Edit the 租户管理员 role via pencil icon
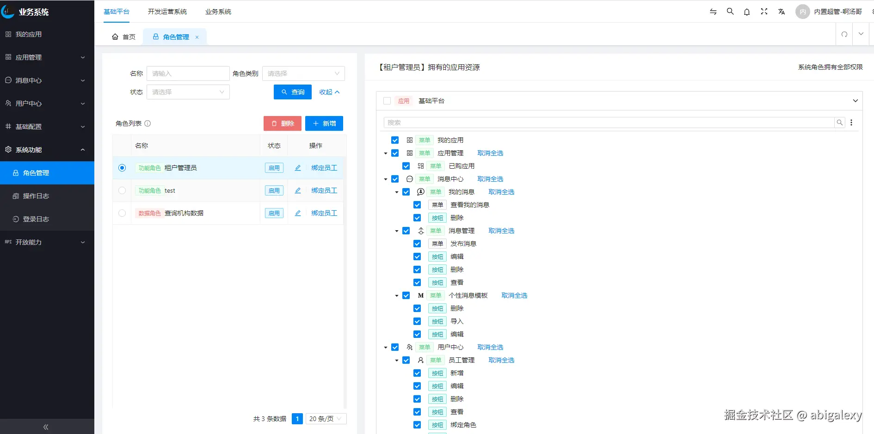Viewport: 874px width, 434px height. pos(298,168)
